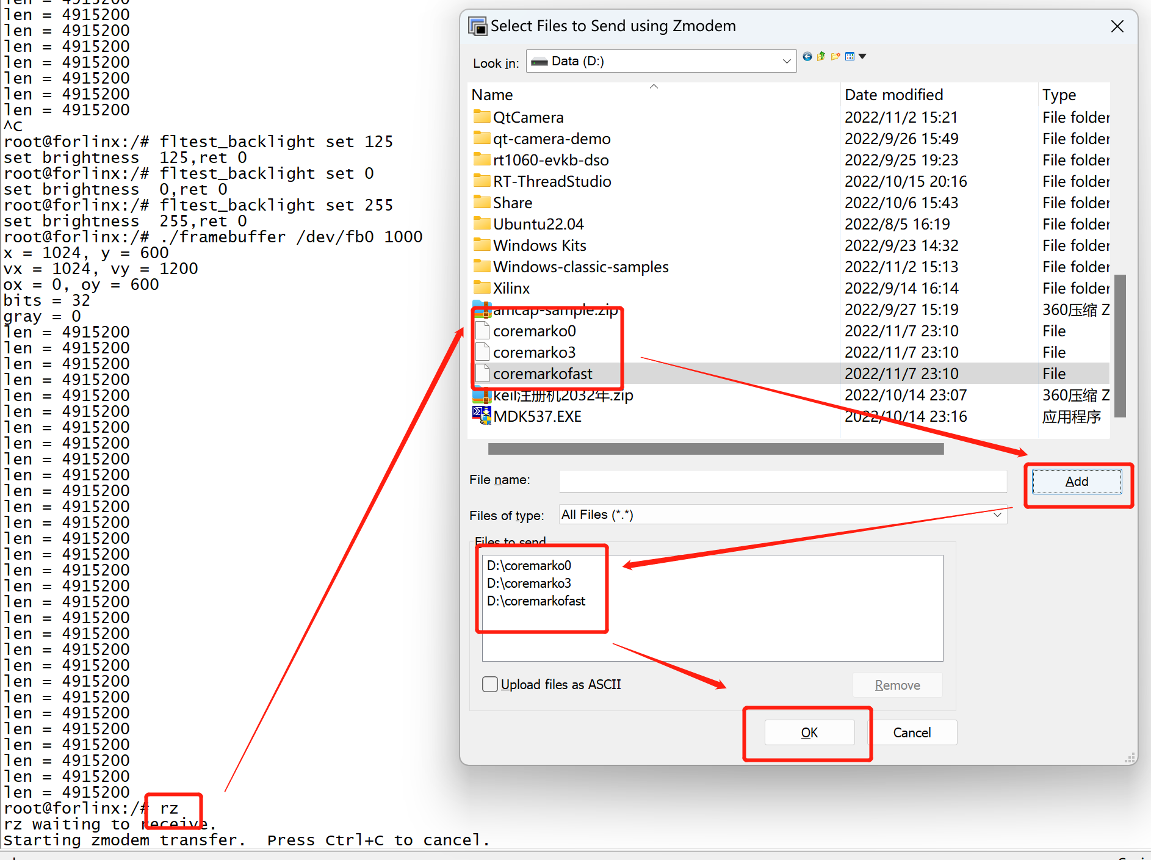
Task: Select the QtCamera folder icon
Action: pos(482,117)
